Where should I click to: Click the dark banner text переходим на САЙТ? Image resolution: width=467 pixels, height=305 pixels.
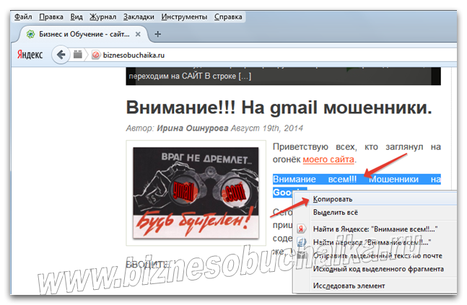190,76
